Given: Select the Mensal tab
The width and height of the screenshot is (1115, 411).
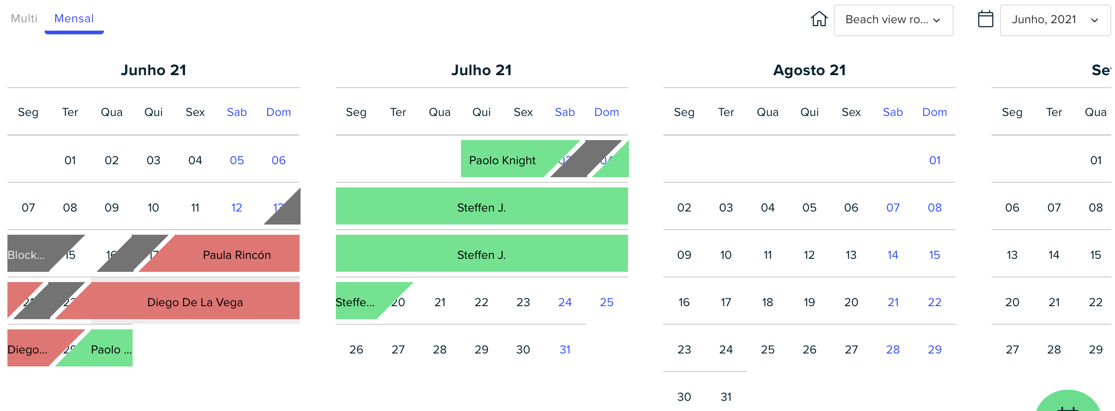Looking at the screenshot, I should [74, 19].
